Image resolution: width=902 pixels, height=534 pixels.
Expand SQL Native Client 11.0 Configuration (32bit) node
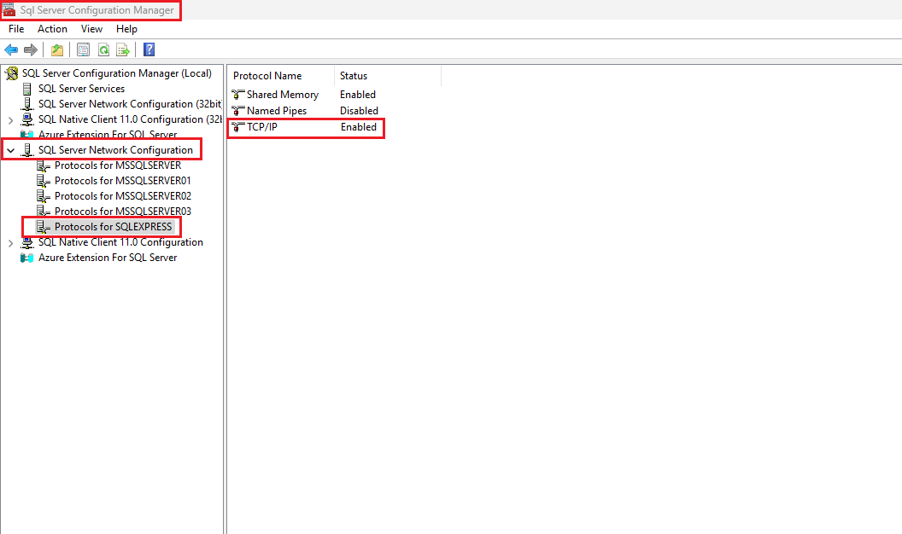(x=10, y=120)
